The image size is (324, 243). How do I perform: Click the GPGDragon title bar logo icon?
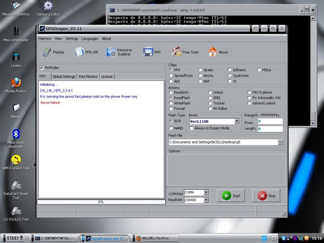pyautogui.click(x=42, y=28)
